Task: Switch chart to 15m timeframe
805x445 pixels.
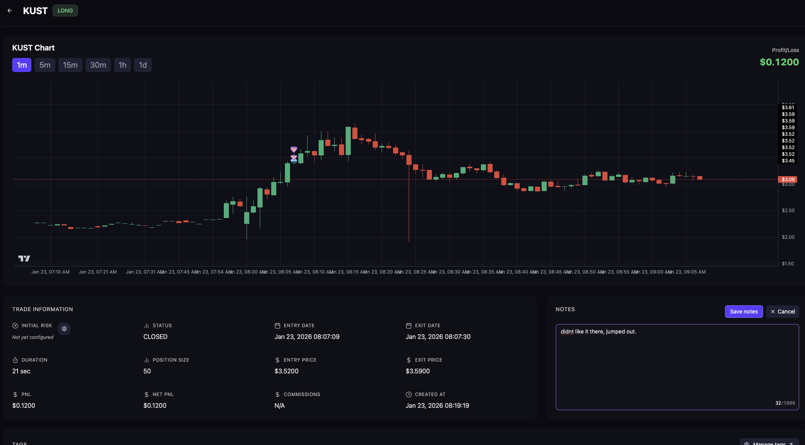Action: [x=70, y=65]
